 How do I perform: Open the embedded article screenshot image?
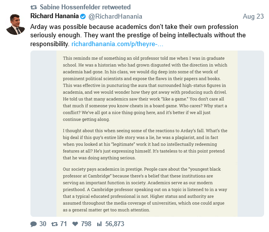pyautogui.click(x=147, y=133)
